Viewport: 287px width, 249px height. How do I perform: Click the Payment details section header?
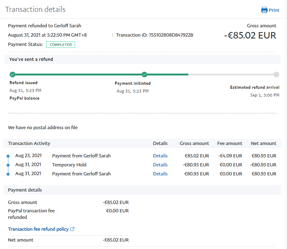point(25,190)
